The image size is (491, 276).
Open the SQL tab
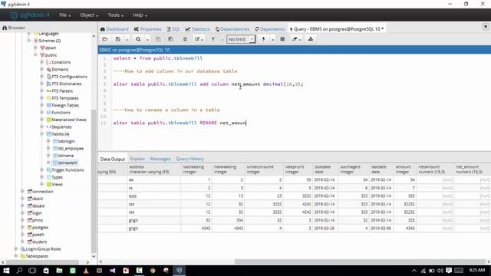[173, 29]
